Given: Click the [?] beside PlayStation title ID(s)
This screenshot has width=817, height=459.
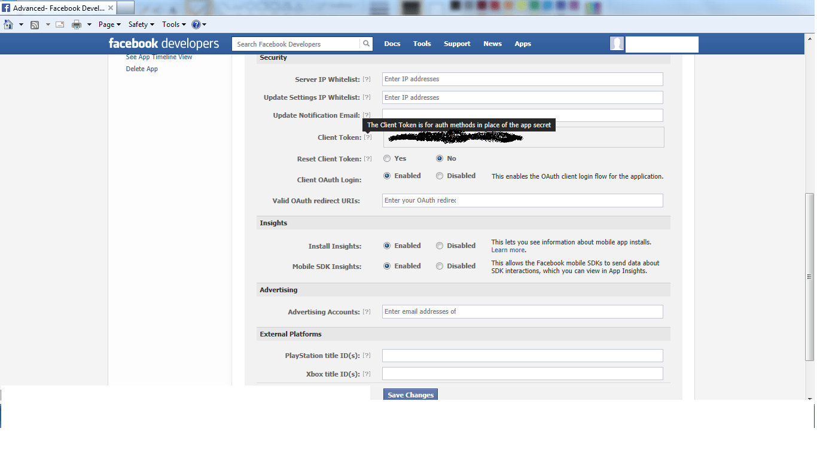Looking at the screenshot, I should (367, 355).
